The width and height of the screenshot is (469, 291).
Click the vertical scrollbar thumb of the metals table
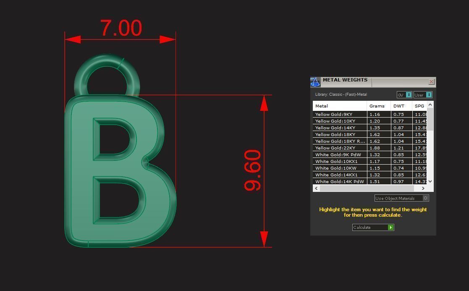tap(430, 119)
